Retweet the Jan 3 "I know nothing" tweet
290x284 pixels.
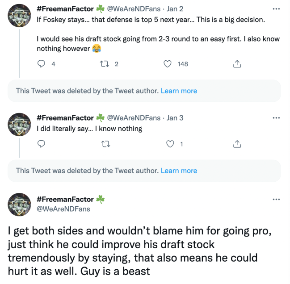point(105,144)
